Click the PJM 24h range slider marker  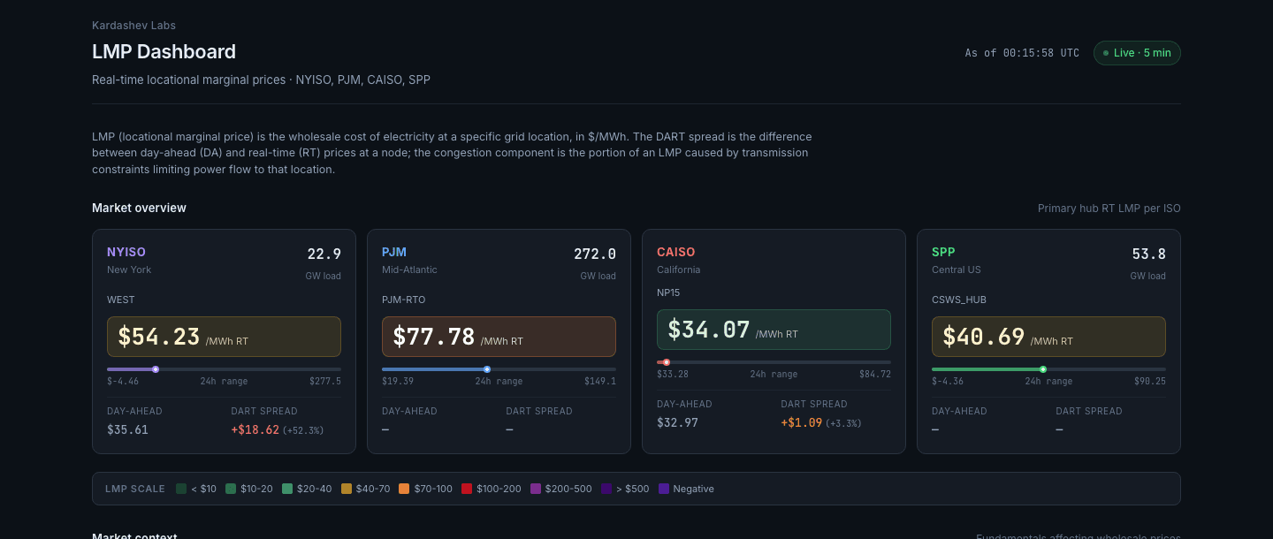pos(487,369)
